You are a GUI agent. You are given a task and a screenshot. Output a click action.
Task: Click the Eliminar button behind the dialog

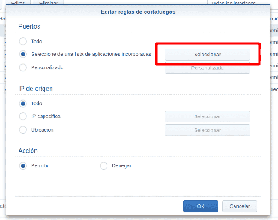pos(48,2)
